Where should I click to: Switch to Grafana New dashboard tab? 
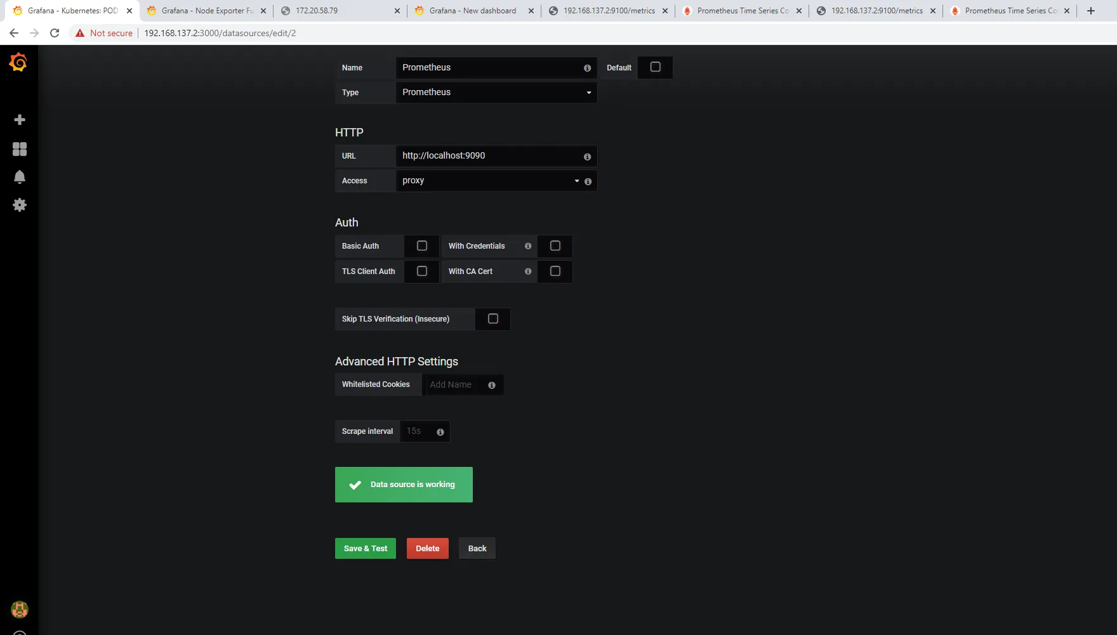tap(475, 11)
